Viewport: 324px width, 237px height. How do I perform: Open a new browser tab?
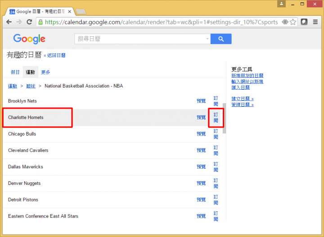(x=81, y=12)
